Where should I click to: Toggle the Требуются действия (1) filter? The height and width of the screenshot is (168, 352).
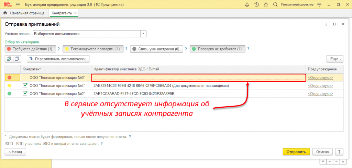tap(30, 49)
